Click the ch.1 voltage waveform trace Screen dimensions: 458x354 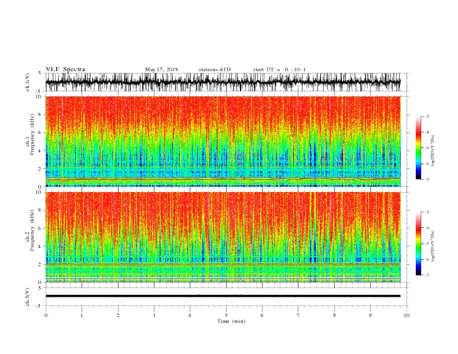coord(223,82)
